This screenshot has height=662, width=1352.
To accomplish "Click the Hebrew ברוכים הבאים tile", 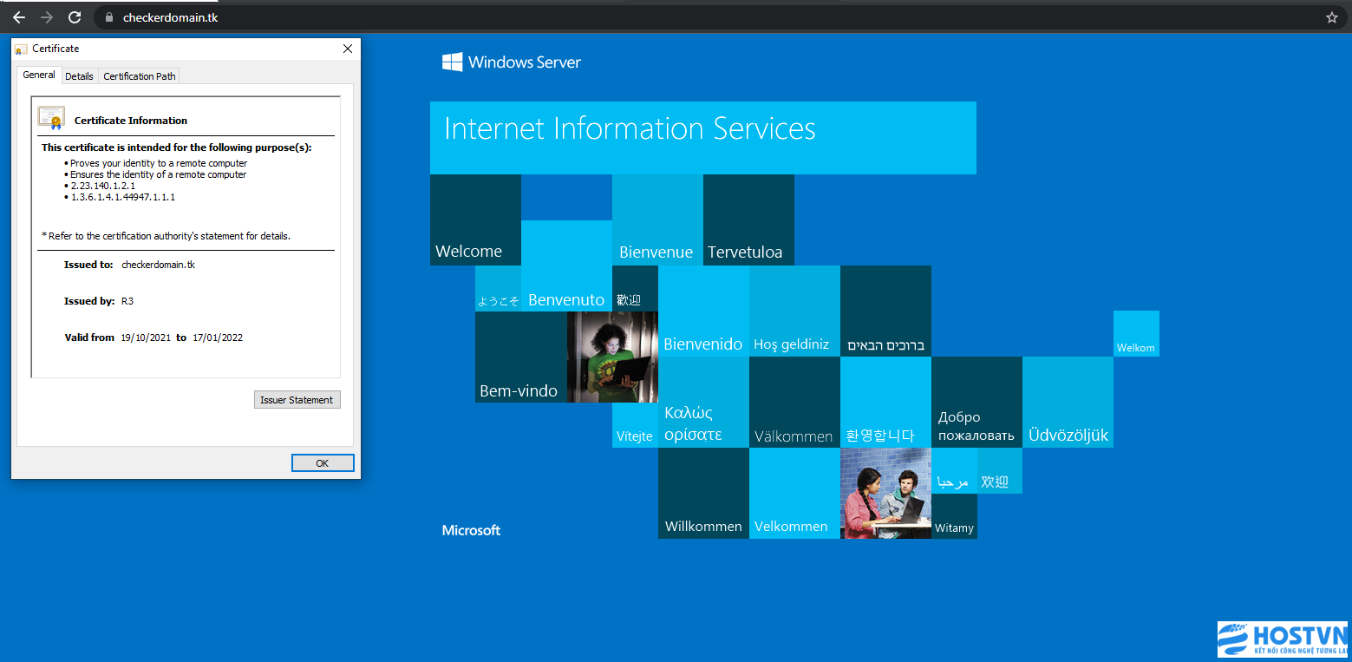I will (x=885, y=311).
